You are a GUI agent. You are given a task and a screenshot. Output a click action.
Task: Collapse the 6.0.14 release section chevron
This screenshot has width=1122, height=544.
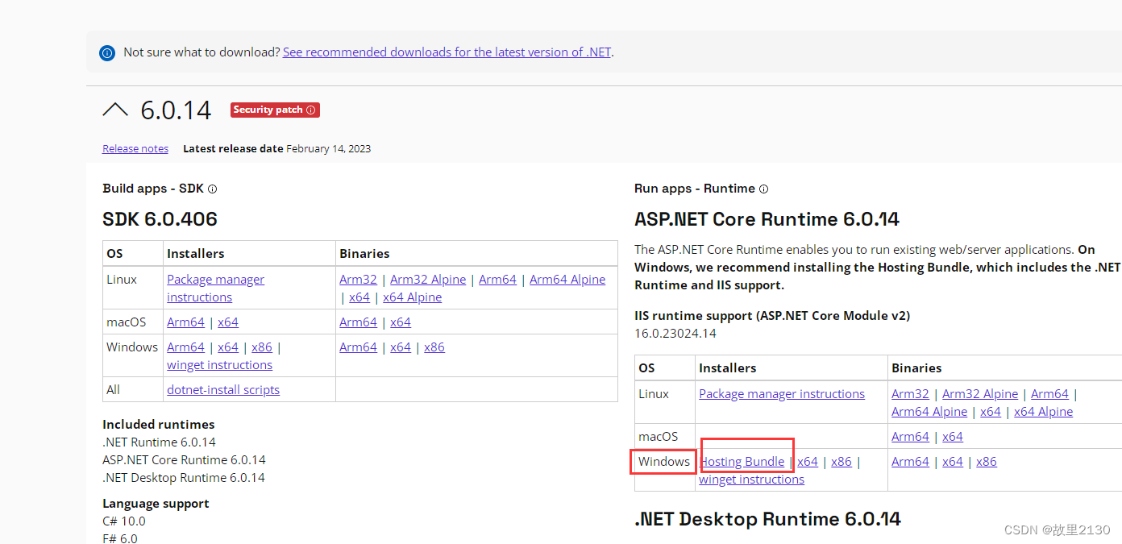[x=115, y=110]
